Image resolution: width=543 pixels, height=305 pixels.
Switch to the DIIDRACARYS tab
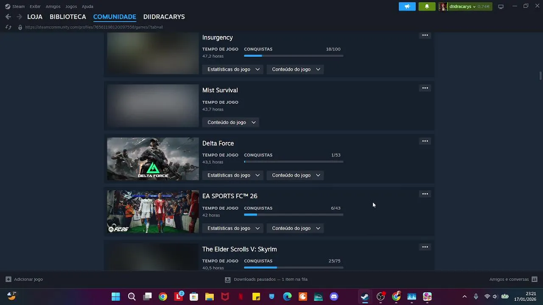(x=164, y=17)
